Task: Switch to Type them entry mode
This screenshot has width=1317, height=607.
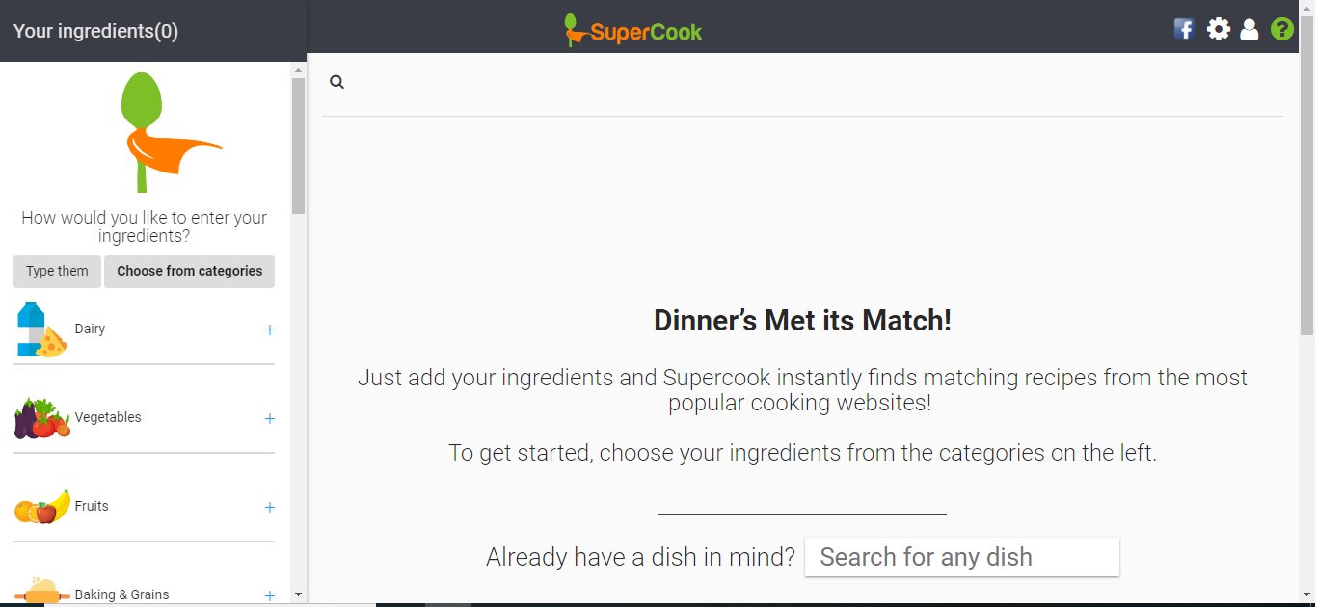Action: 57,272
